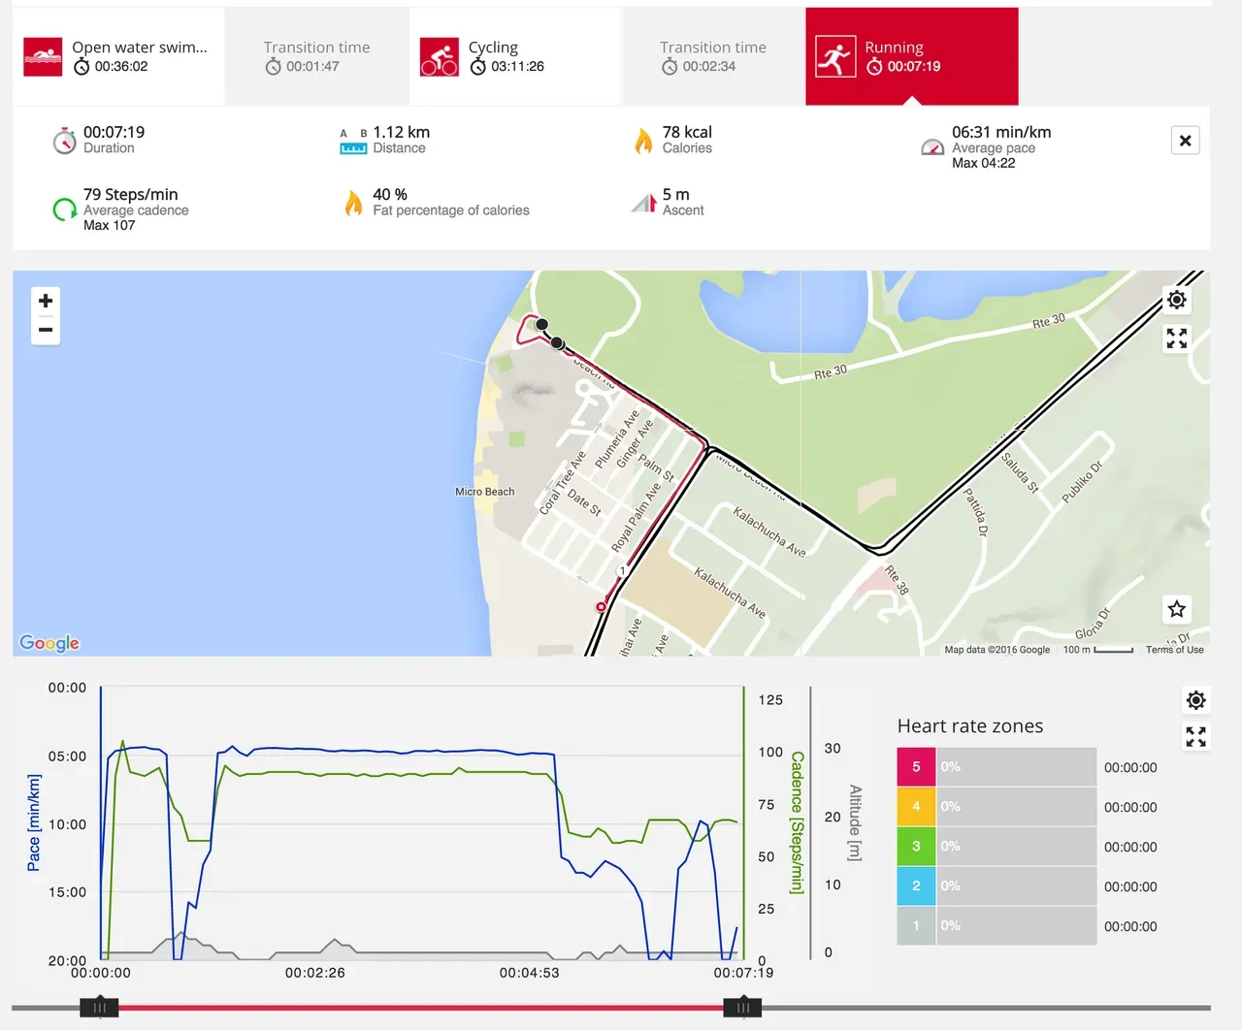Open map settings gear icon
The width and height of the screenshot is (1242, 1030).
coord(1176,300)
